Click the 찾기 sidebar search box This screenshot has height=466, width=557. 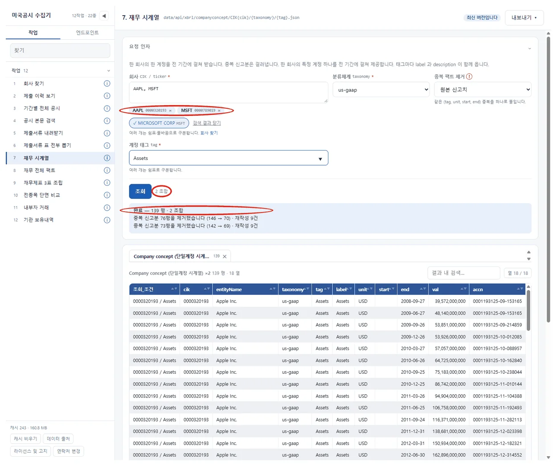pos(60,51)
